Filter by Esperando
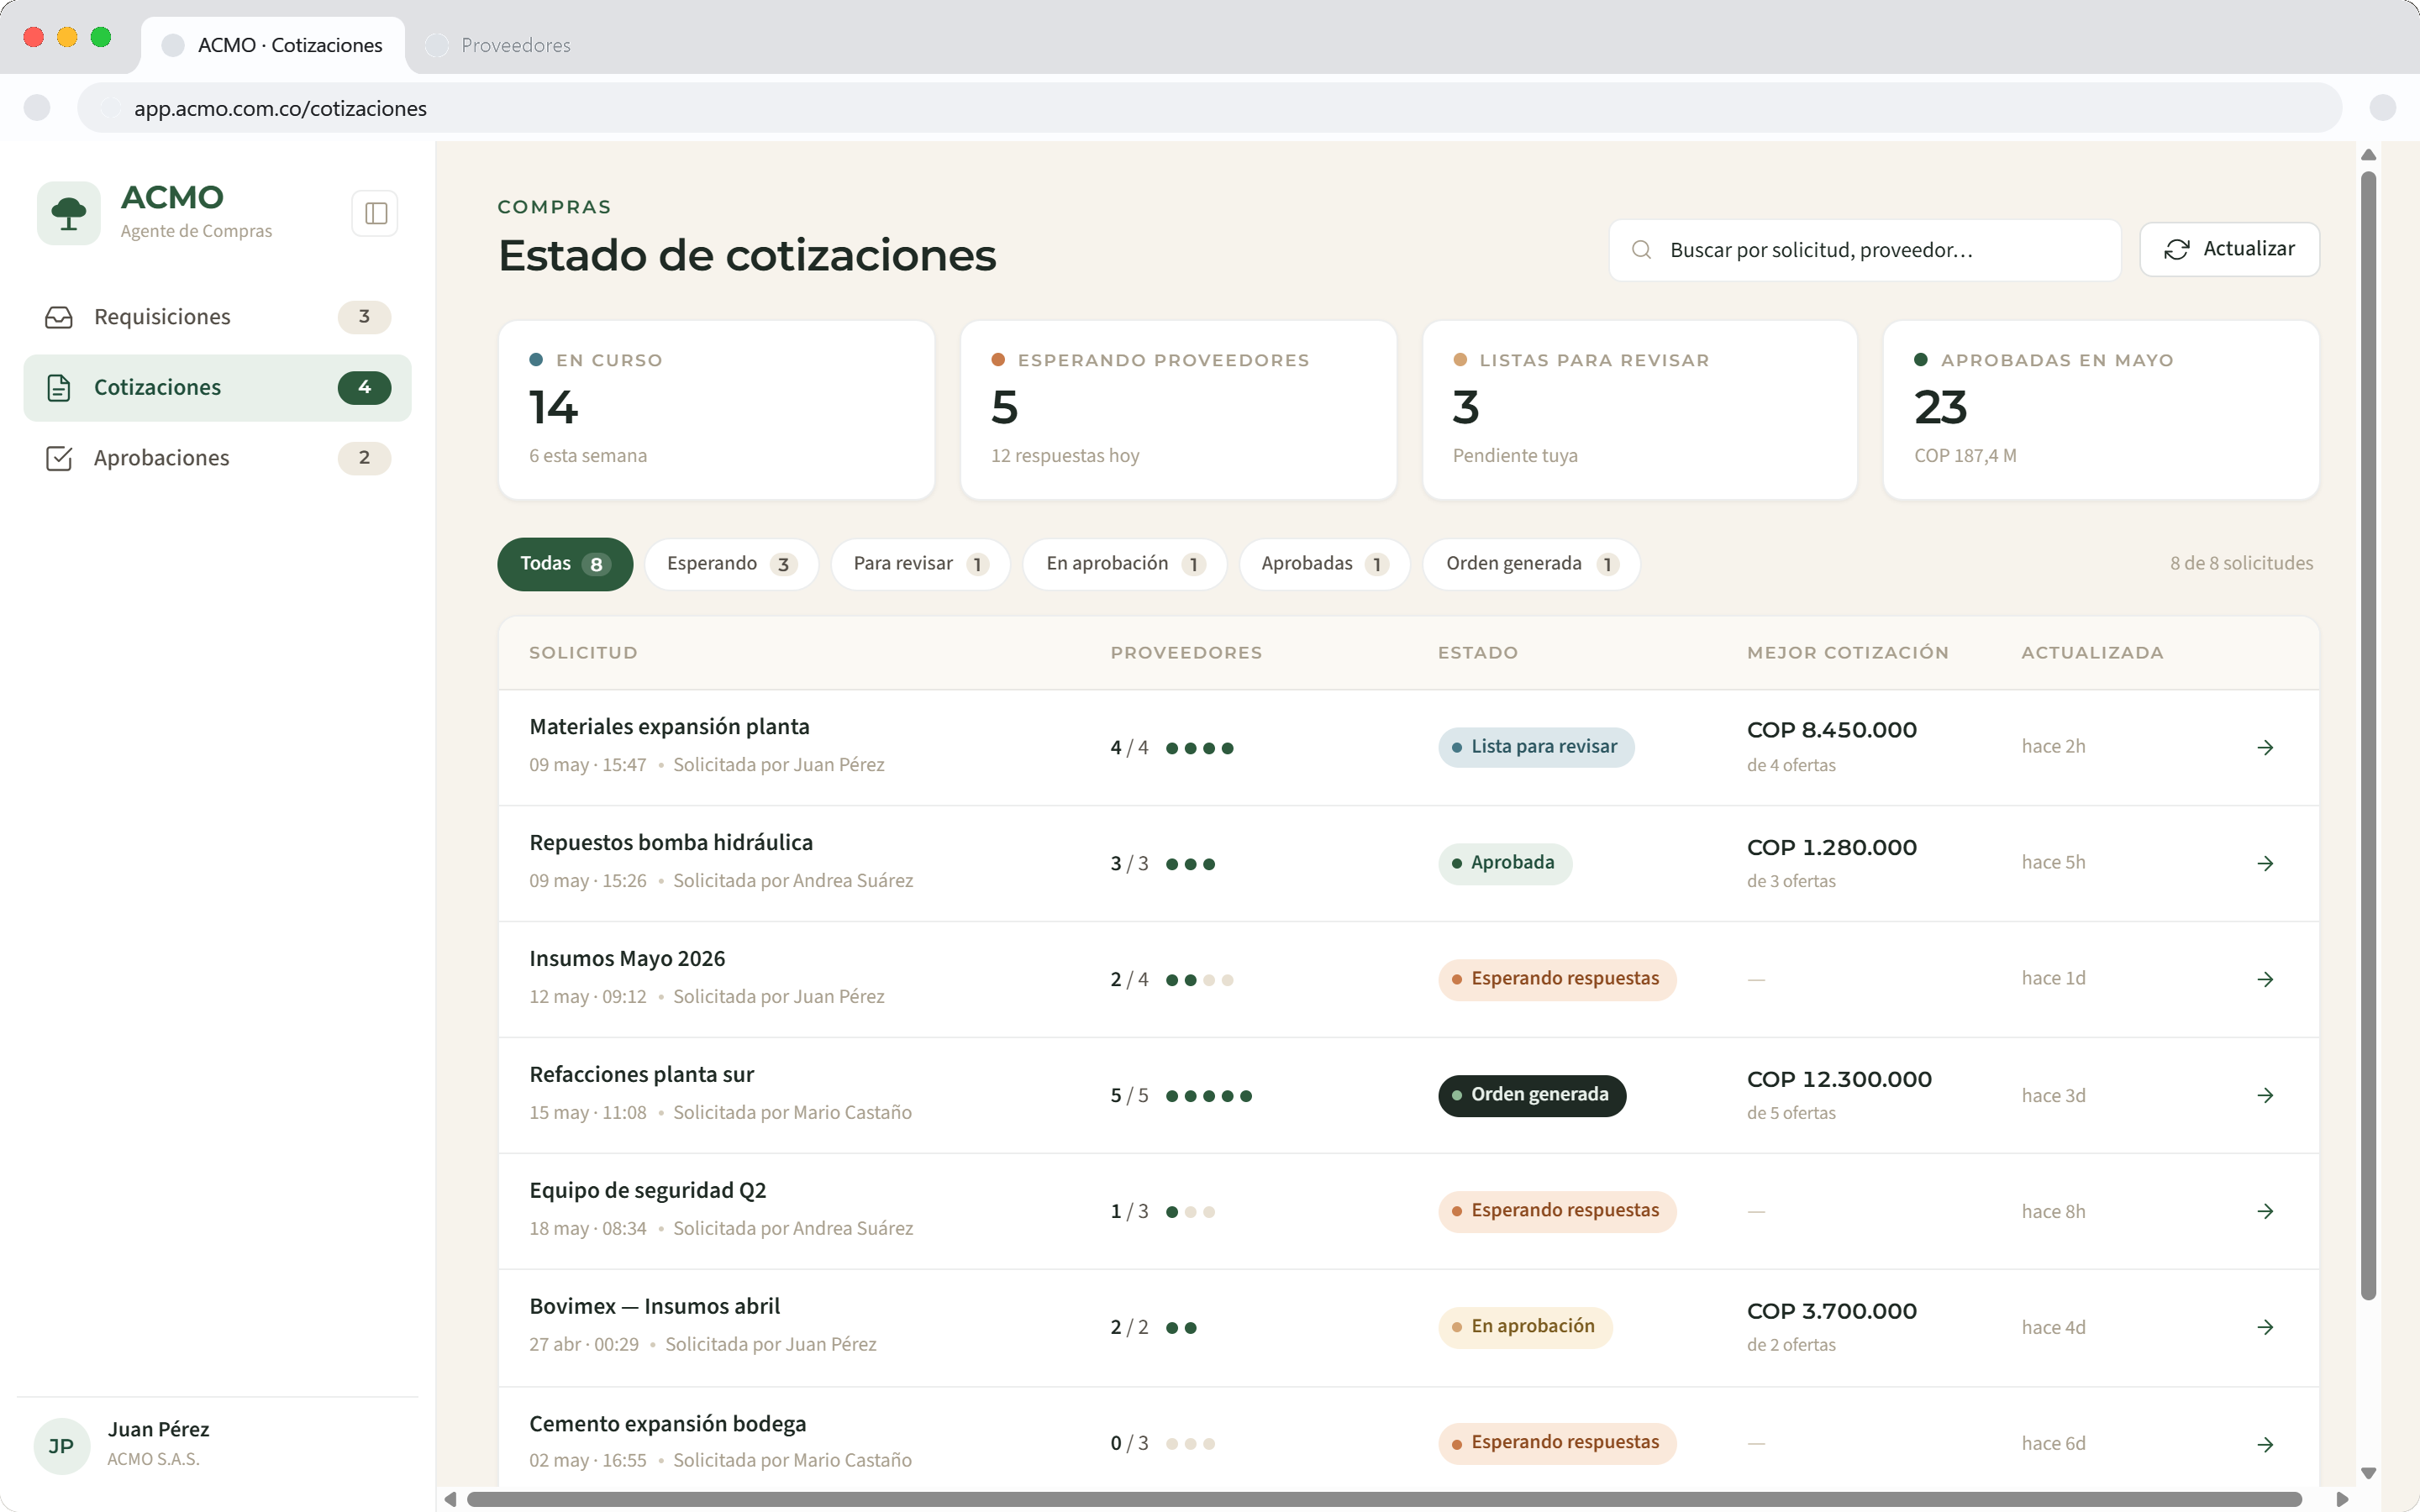2420x1512 pixels. tap(732, 564)
